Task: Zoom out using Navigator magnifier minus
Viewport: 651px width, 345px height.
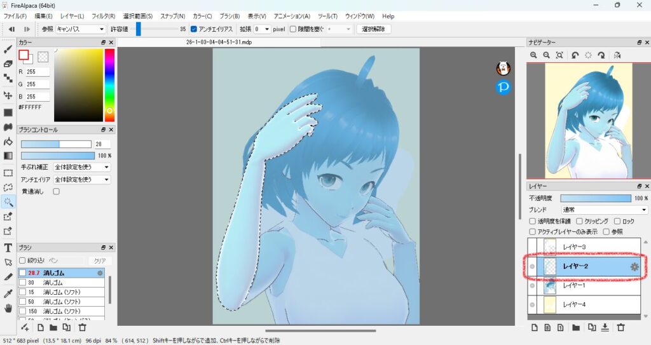Action: [x=546, y=55]
